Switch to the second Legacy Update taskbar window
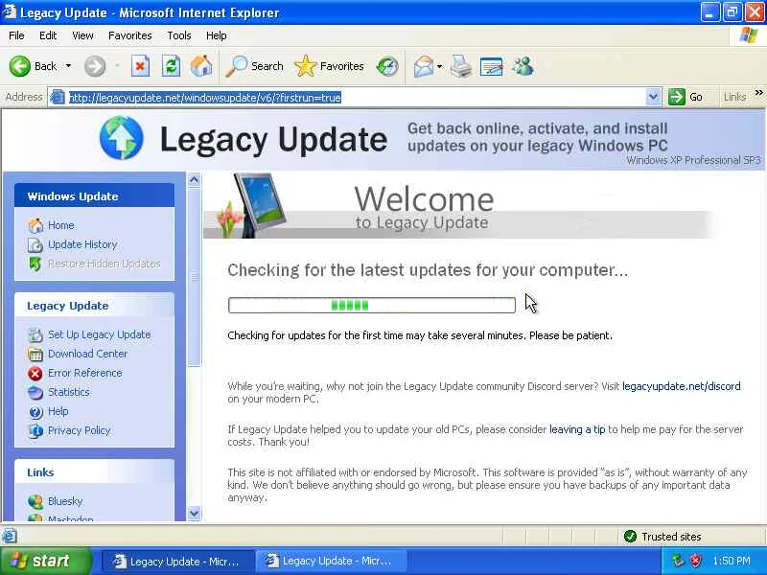767x575 pixels. (331, 561)
